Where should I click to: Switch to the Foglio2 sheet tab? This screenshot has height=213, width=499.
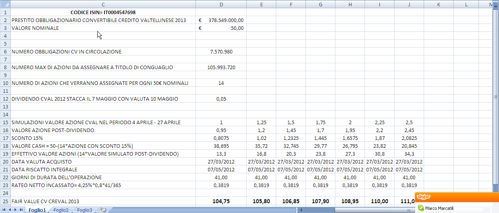[x=61, y=210]
